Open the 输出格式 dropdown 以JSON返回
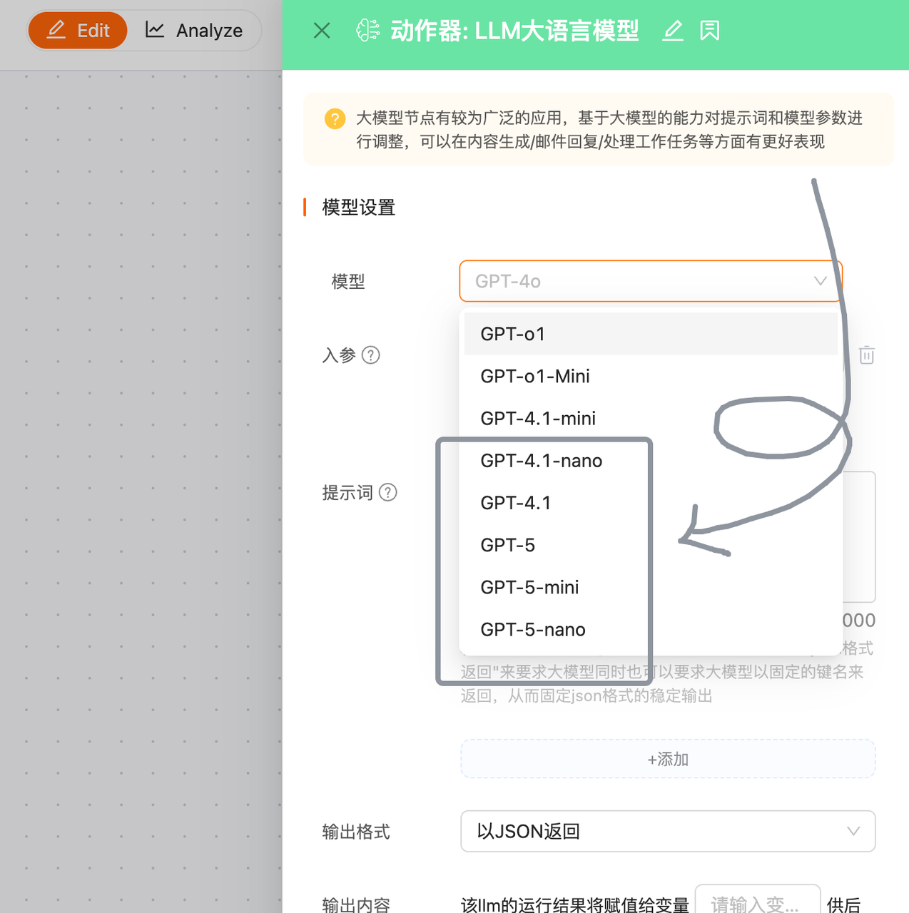This screenshot has height=913, width=909. (x=668, y=831)
